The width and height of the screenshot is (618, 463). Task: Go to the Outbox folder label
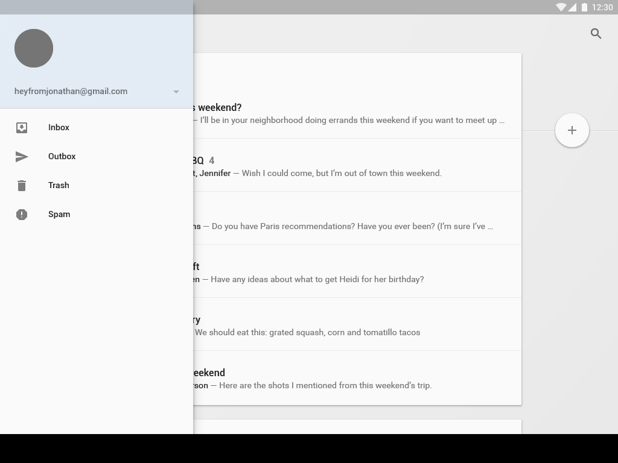pyautogui.click(x=62, y=156)
